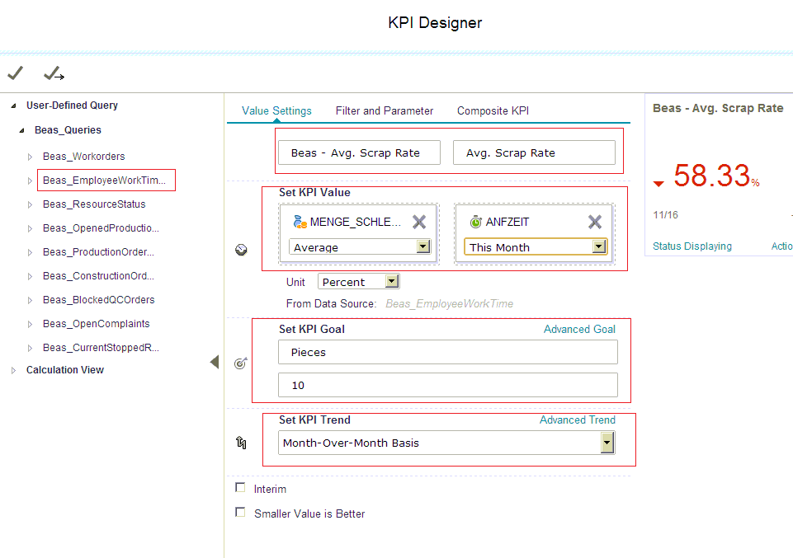Click the trend icon beside Set KPI Trend

240,443
